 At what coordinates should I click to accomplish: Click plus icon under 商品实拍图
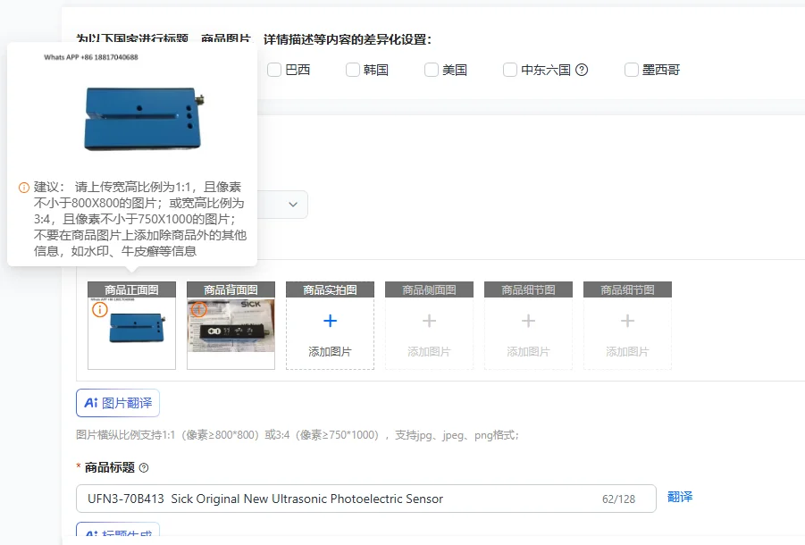coord(330,321)
